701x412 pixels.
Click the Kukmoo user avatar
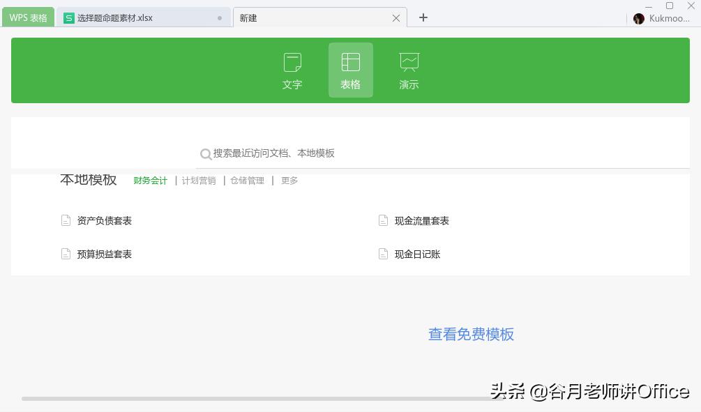coord(639,18)
